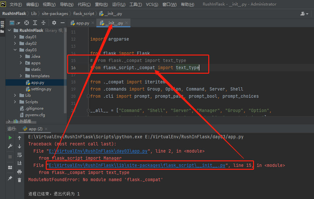The image size is (314, 199).
Task: Click the green rerun button
Action: (10, 138)
